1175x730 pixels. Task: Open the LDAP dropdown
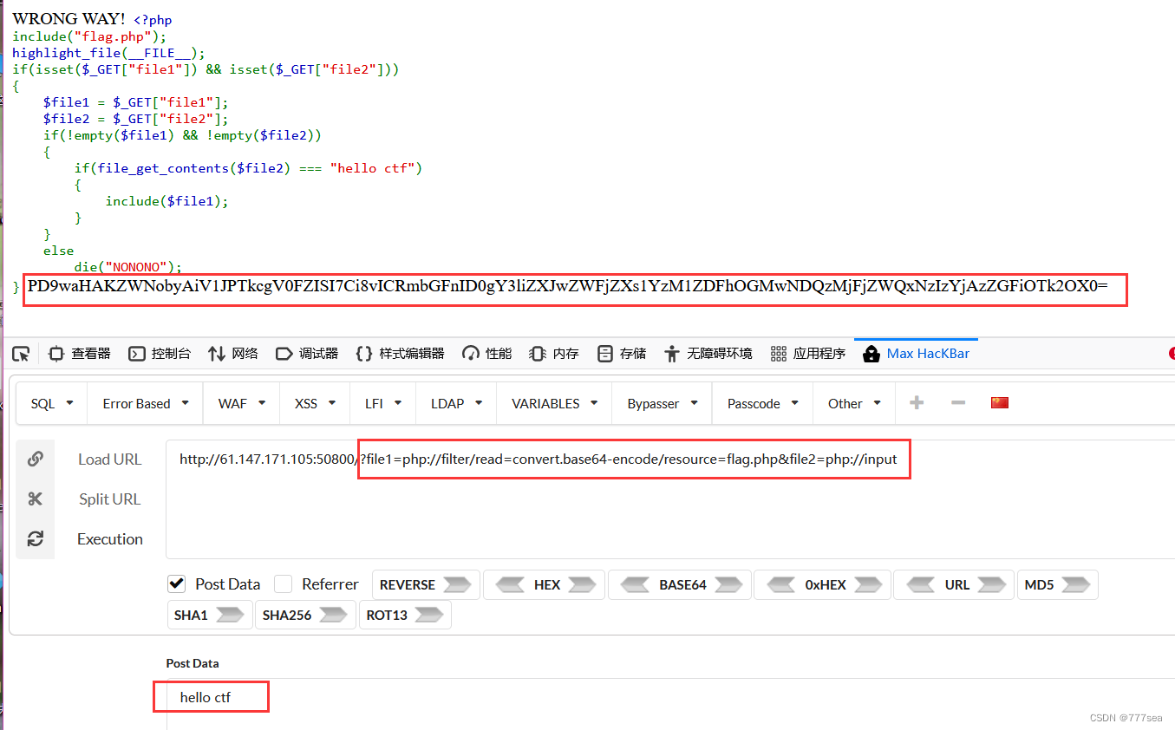(456, 404)
